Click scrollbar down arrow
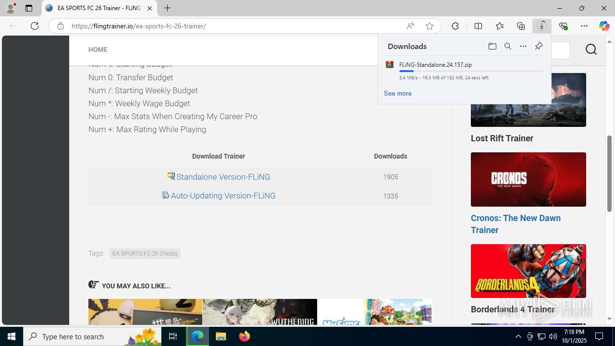Screen dimensions: 615x346 point(609,319)
